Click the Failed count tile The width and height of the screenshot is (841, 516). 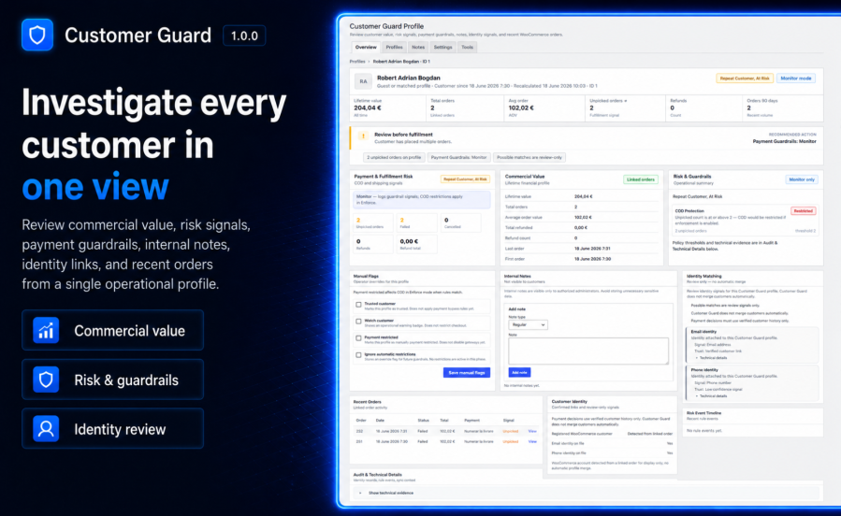[416, 222]
